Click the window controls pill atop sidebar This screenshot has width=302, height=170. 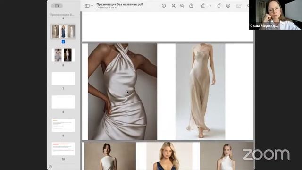tap(57, 6)
